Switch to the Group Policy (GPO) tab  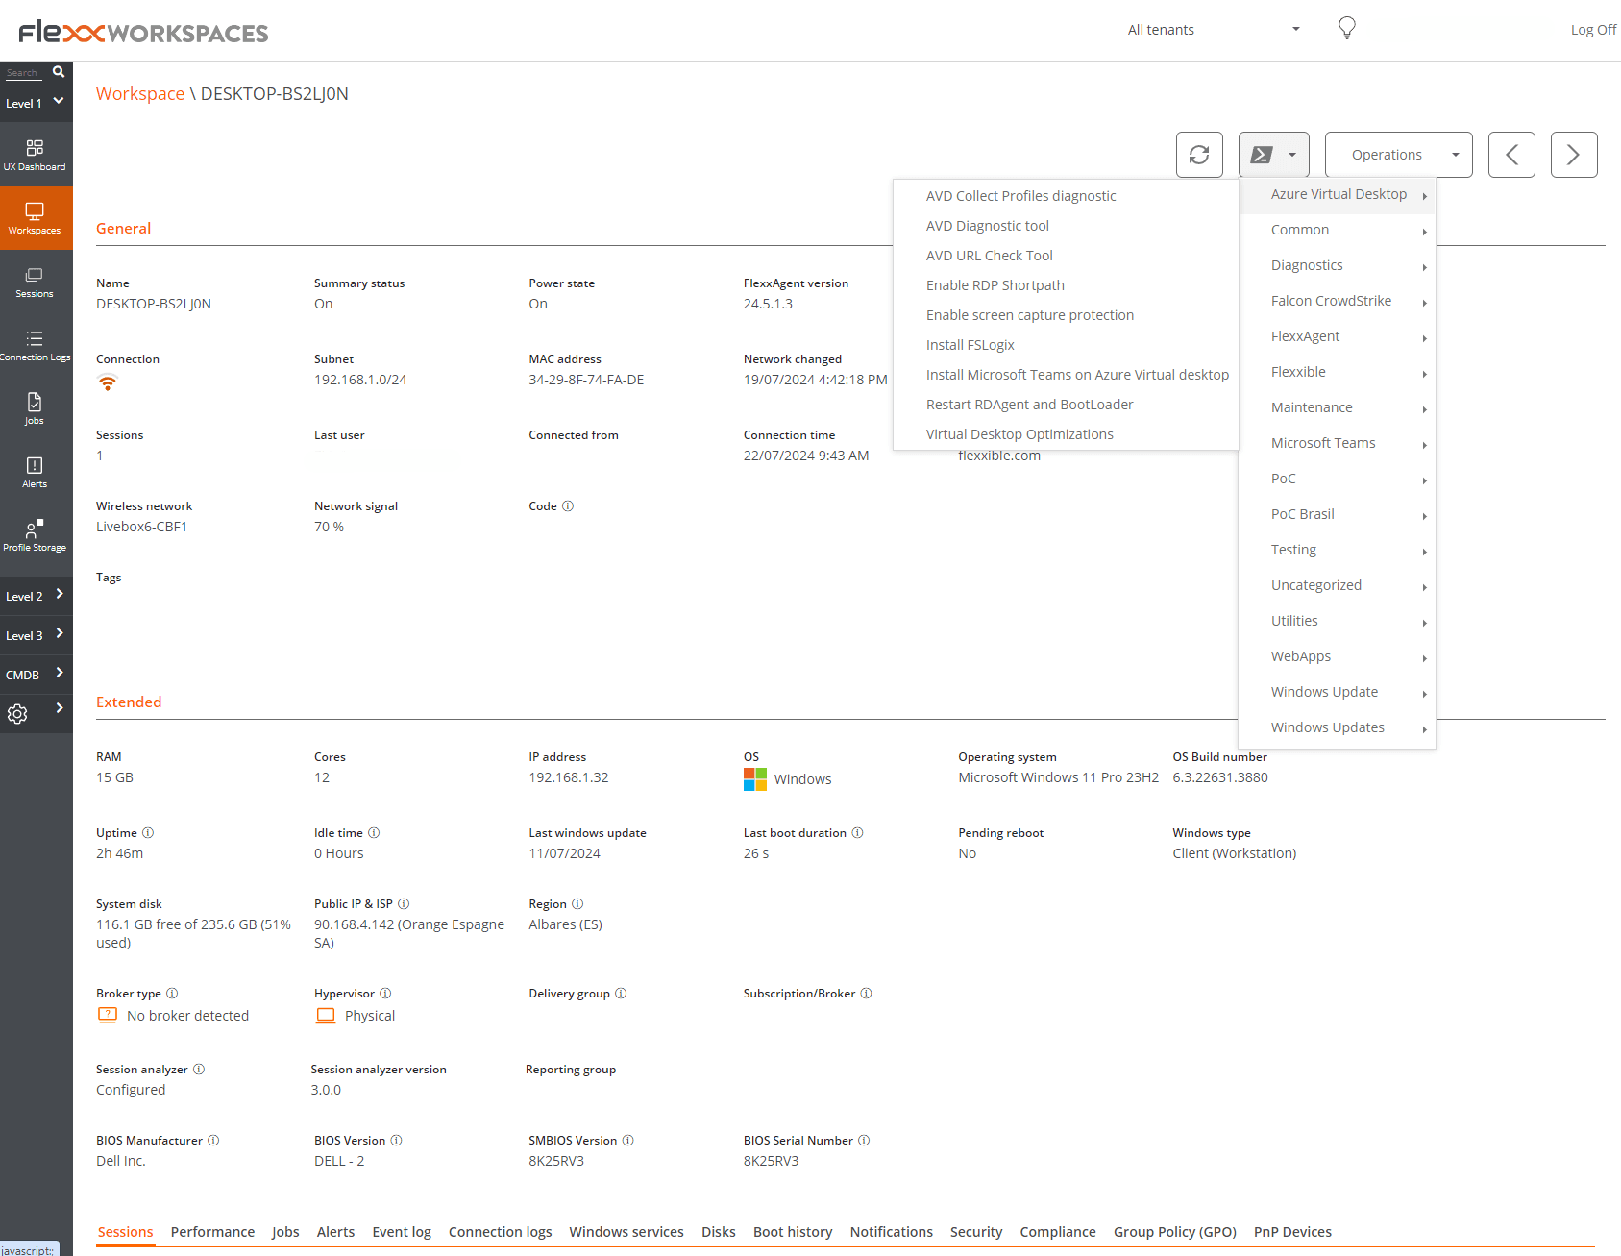pos(1175,1232)
